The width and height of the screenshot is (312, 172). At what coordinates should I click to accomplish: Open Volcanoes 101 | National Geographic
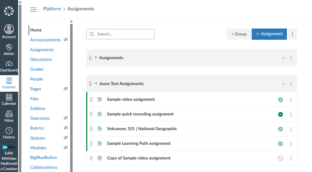click(142, 129)
